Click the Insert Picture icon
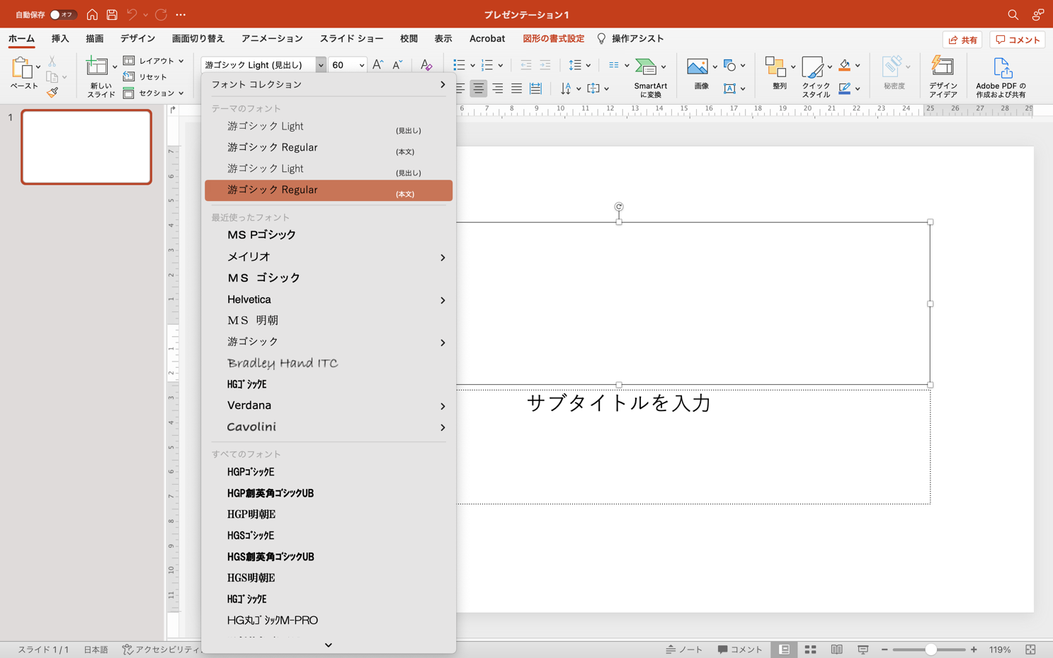 (x=697, y=67)
